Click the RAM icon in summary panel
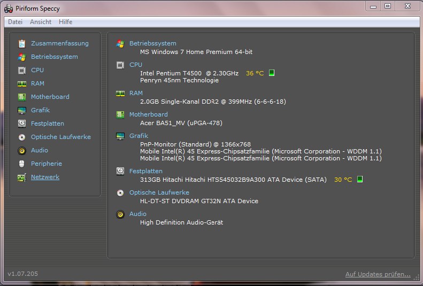Screen dimensions: 423x286 (120, 93)
